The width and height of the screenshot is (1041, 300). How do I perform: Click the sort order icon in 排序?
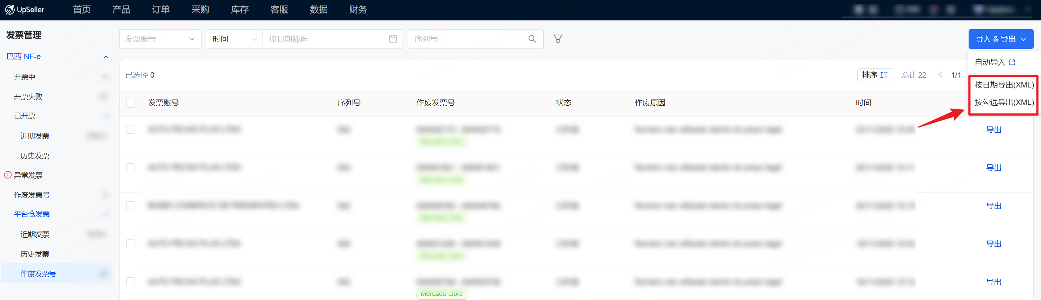coord(884,75)
